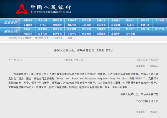The height and width of the screenshot is (118, 167).
Task: Click 文章来源：沟通交流 text
Action: (x=73, y=60)
